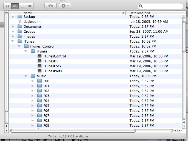Select the iTunesLock file icon
The width and height of the screenshot is (188, 141).
(x=40, y=66)
